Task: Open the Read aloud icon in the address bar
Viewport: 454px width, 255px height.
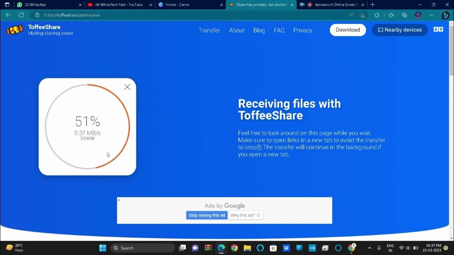Action: click(351, 15)
